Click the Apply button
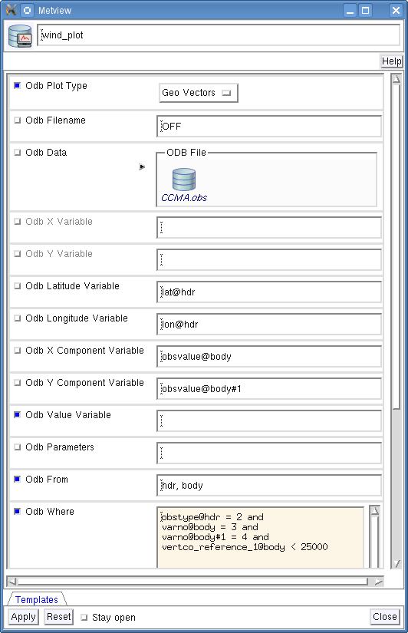 pyautogui.click(x=24, y=617)
